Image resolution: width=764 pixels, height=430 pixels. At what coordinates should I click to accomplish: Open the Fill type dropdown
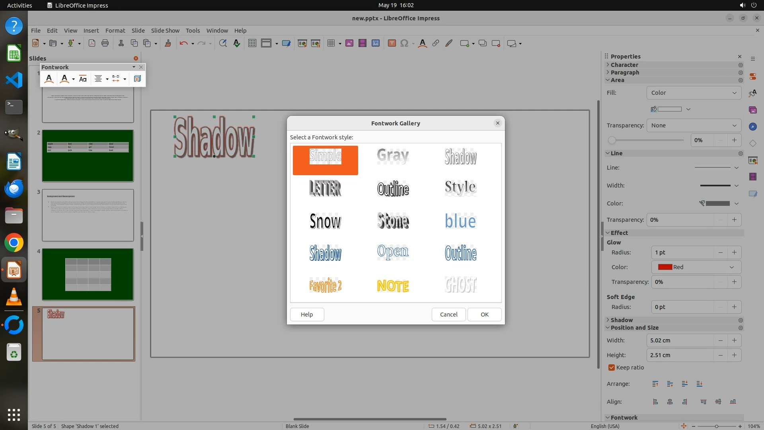point(694,93)
